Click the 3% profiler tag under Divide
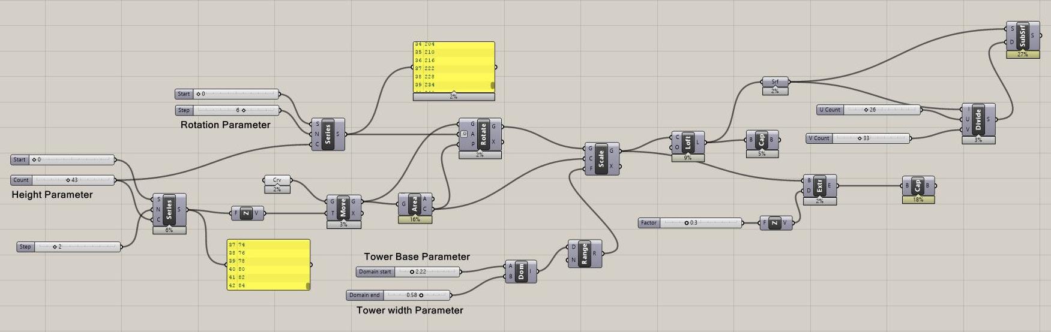Image resolution: width=1051 pixels, height=332 pixels. coord(978,140)
